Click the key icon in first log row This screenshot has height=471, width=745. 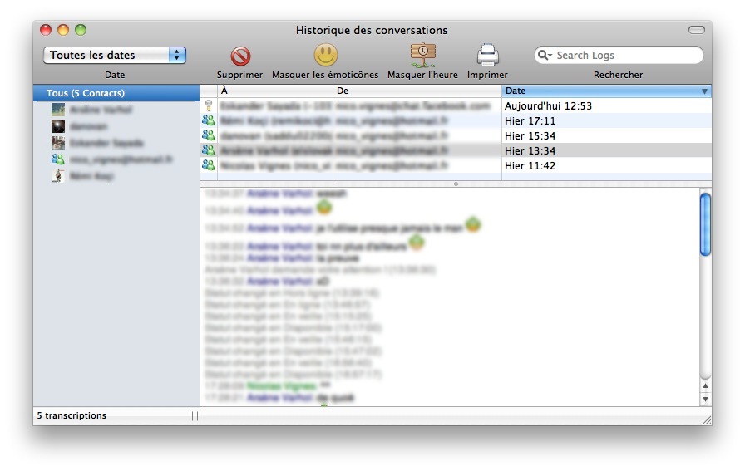tap(208, 106)
